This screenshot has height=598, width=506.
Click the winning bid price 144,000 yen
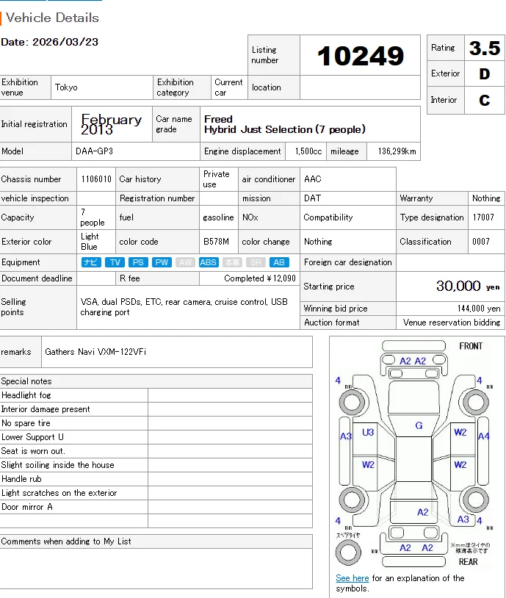[x=479, y=309]
